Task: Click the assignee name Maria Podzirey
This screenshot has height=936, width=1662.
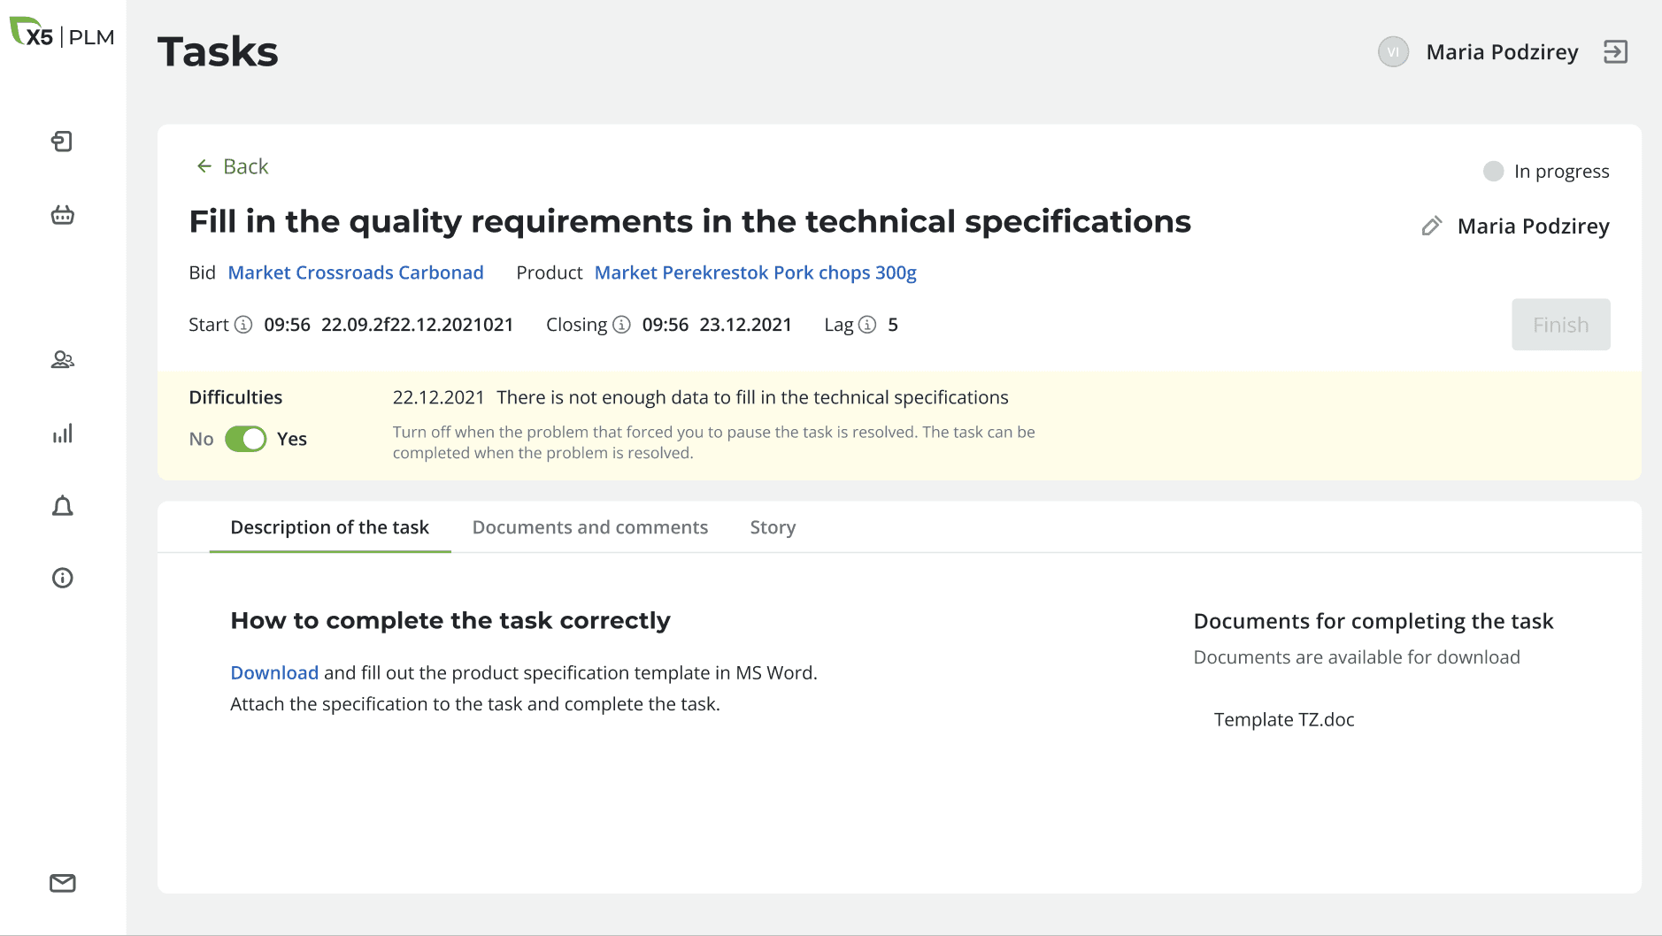Action: click(1533, 226)
